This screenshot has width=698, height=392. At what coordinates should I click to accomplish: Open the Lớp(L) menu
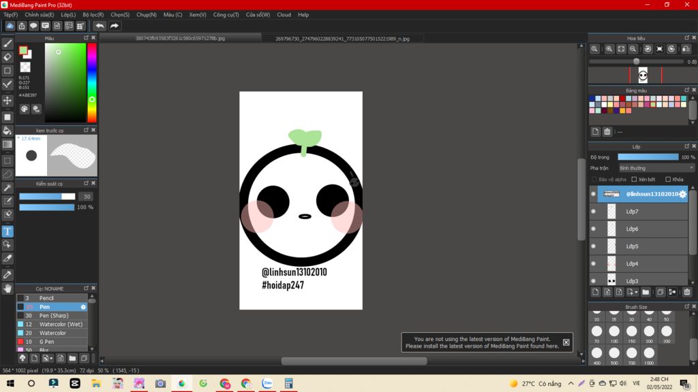pos(68,15)
